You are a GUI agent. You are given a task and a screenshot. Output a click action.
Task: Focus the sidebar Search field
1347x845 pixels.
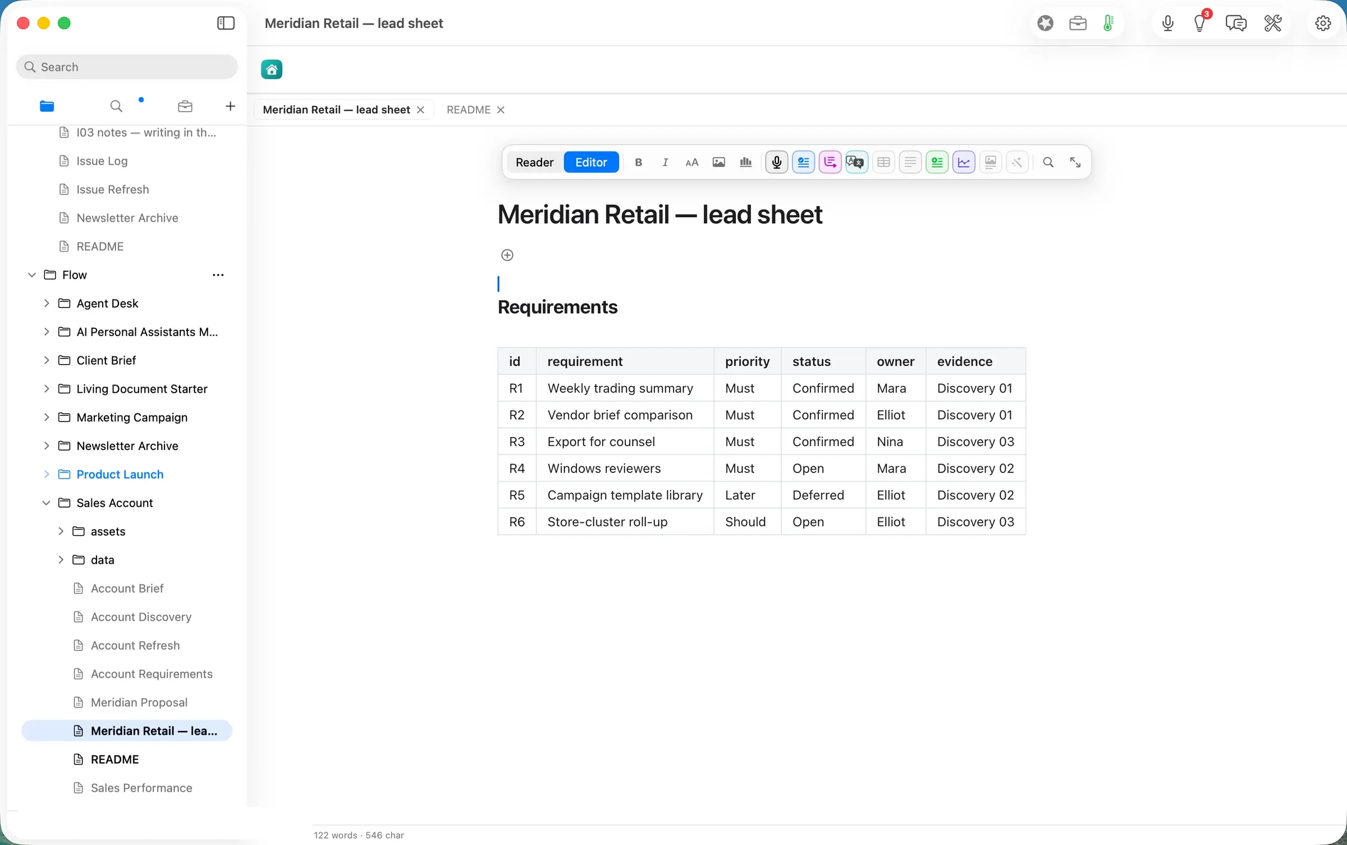tap(127, 67)
